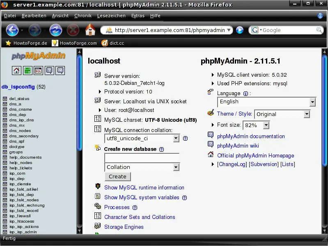Click the phpMyAdmin Home icon in sidebar
This screenshot has width=328, height=246.
point(16,71)
